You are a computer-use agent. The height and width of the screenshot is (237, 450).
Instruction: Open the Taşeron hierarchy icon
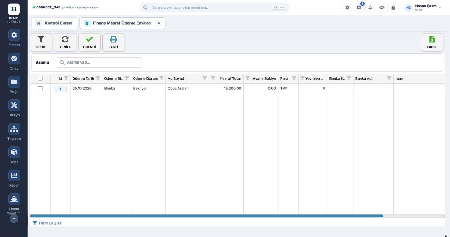tap(14, 129)
